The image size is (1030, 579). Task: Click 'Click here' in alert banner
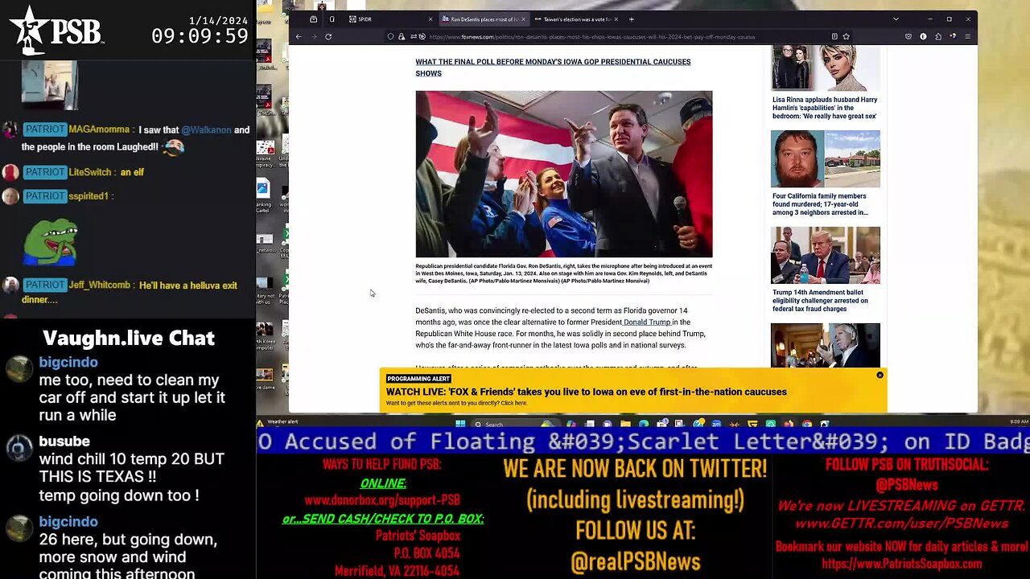pos(514,403)
